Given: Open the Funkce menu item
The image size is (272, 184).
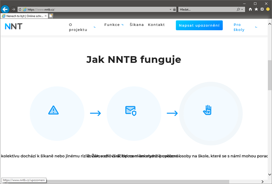Looking at the screenshot, I should (x=112, y=25).
